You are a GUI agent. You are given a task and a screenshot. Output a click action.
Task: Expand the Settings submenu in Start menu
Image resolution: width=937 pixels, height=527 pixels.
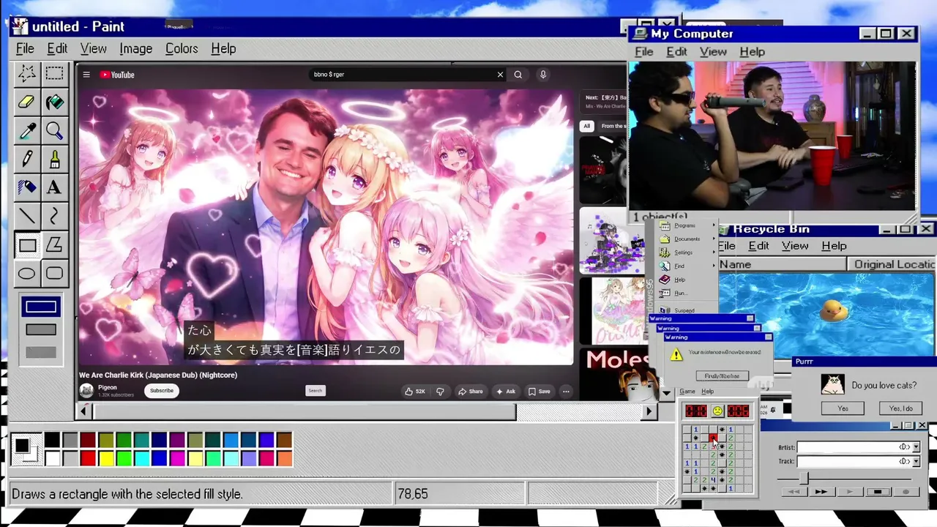(x=687, y=253)
